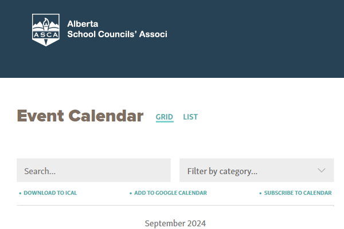This screenshot has height=229, width=344.
Task: Switch to the LIST calendar view
Action: coord(190,117)
